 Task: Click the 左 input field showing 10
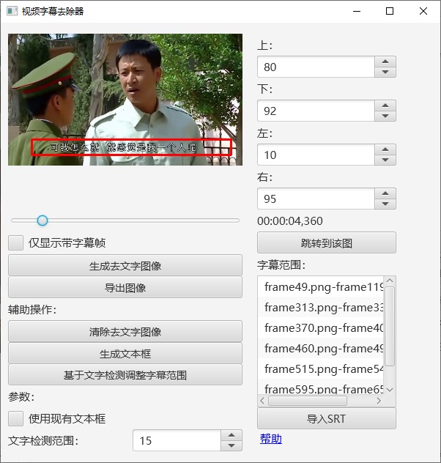click(316, 155)
